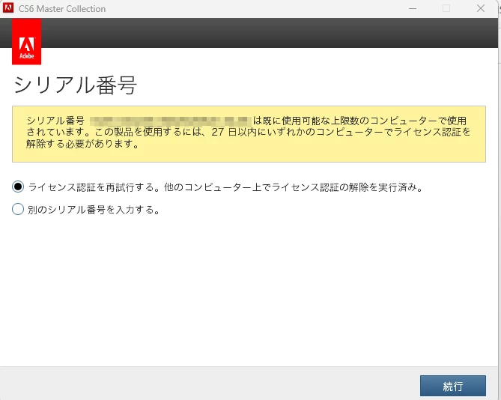Close the CS6 Master Collection window
Screen dimensions: 501x400
(x=481, y=9)
